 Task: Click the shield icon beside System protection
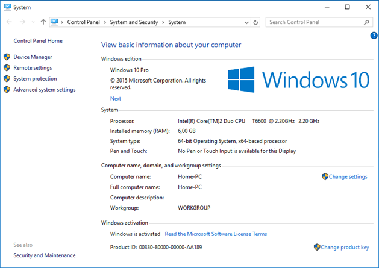7,79
